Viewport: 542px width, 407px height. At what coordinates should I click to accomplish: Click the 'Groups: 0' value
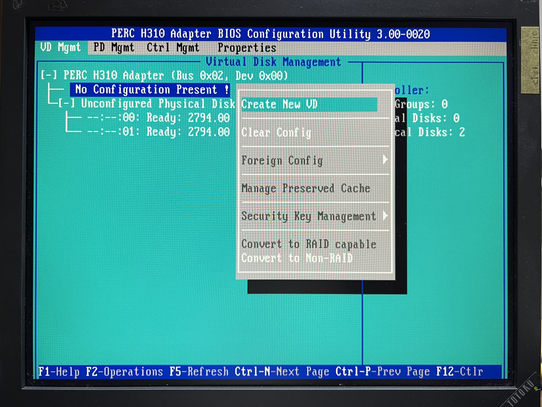421,104
